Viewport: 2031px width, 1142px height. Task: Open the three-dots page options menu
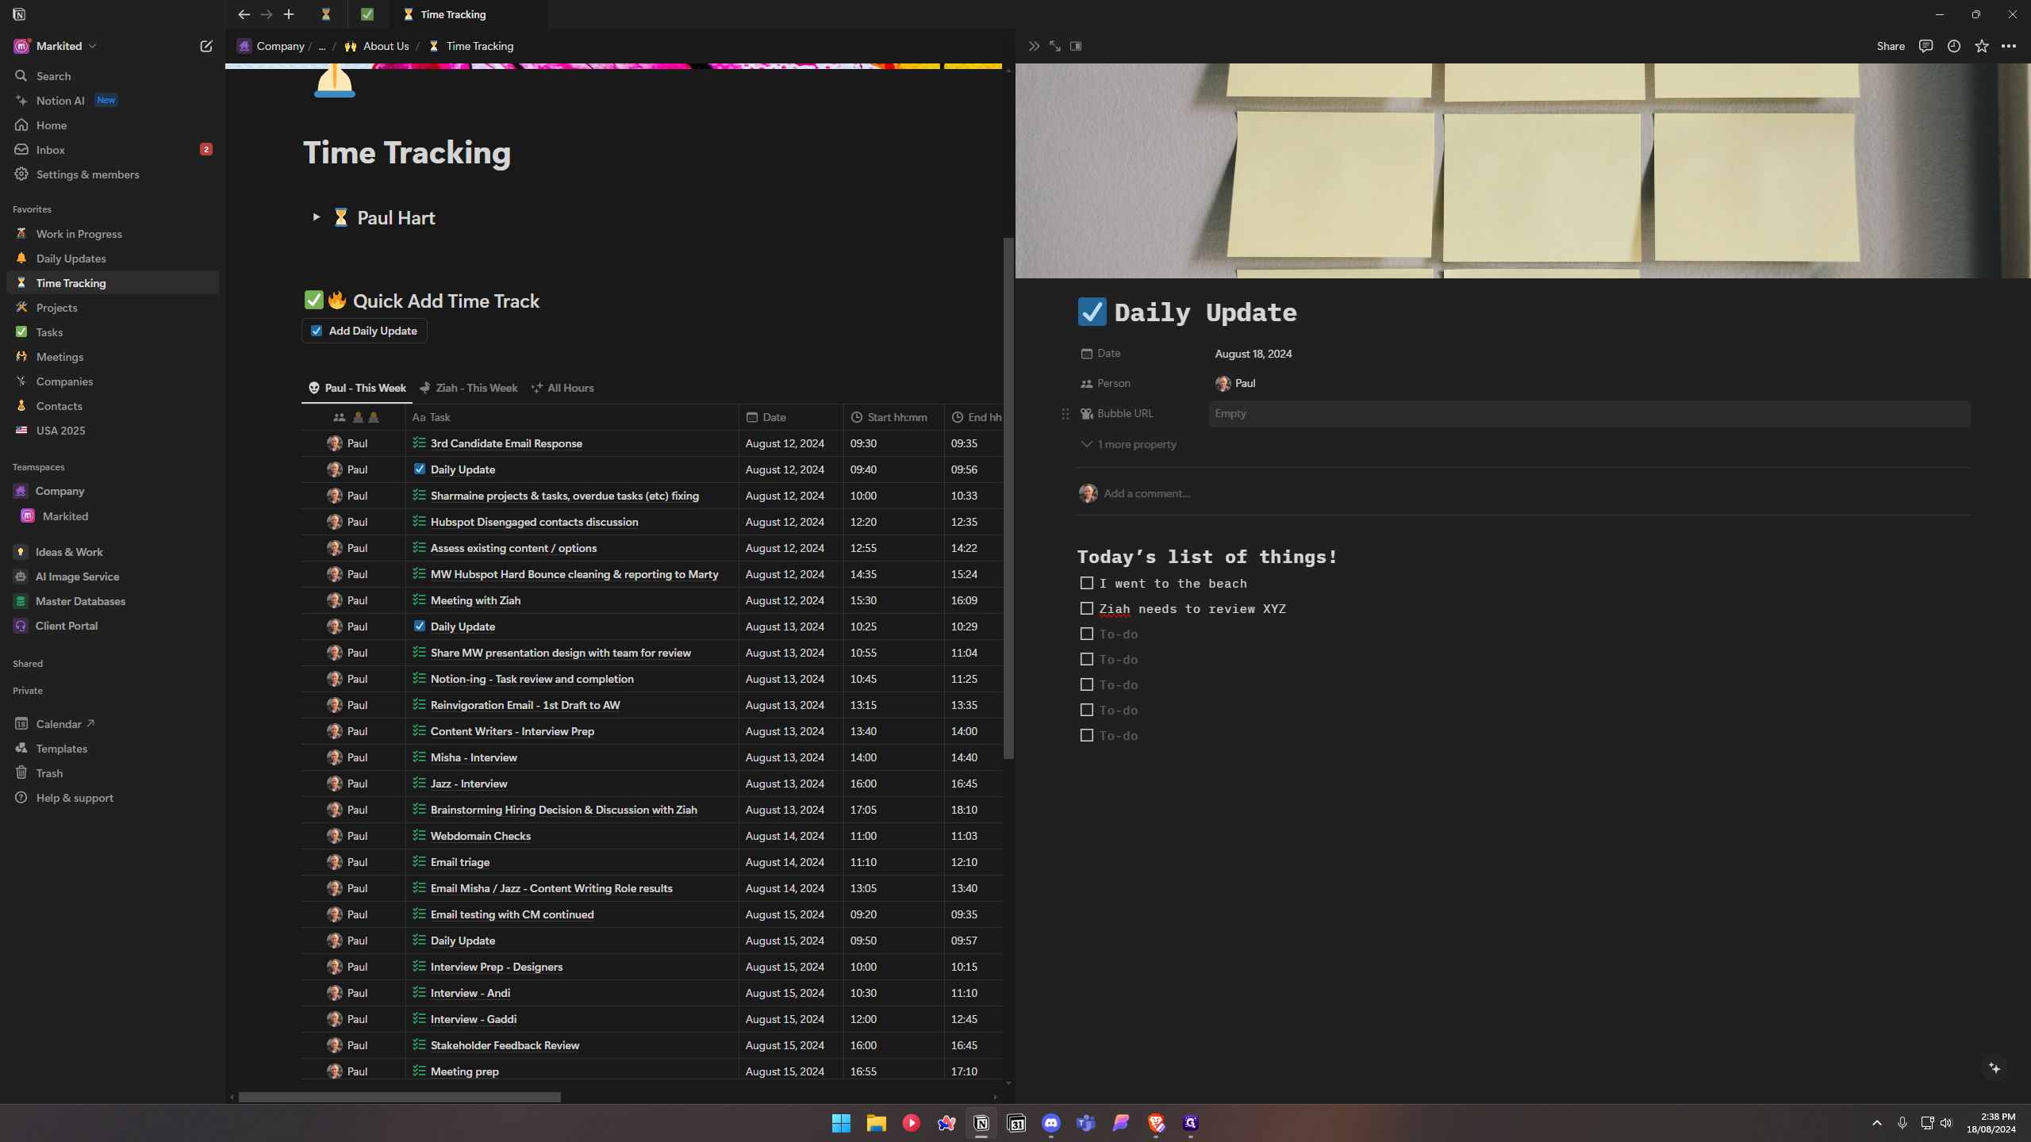tap(2009, 46)
